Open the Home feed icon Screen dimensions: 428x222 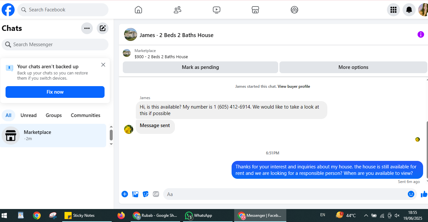tap(138, 10)
